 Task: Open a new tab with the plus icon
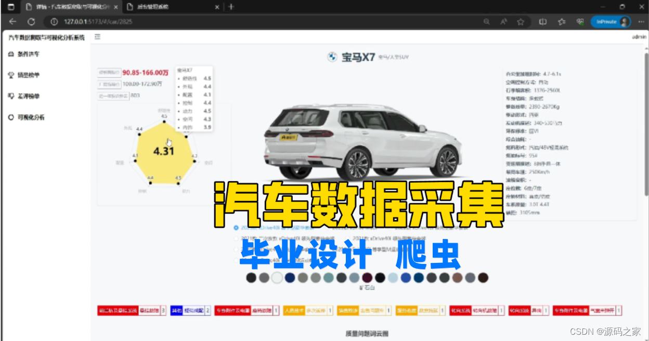pyautogui.click(x=231, y=7)
